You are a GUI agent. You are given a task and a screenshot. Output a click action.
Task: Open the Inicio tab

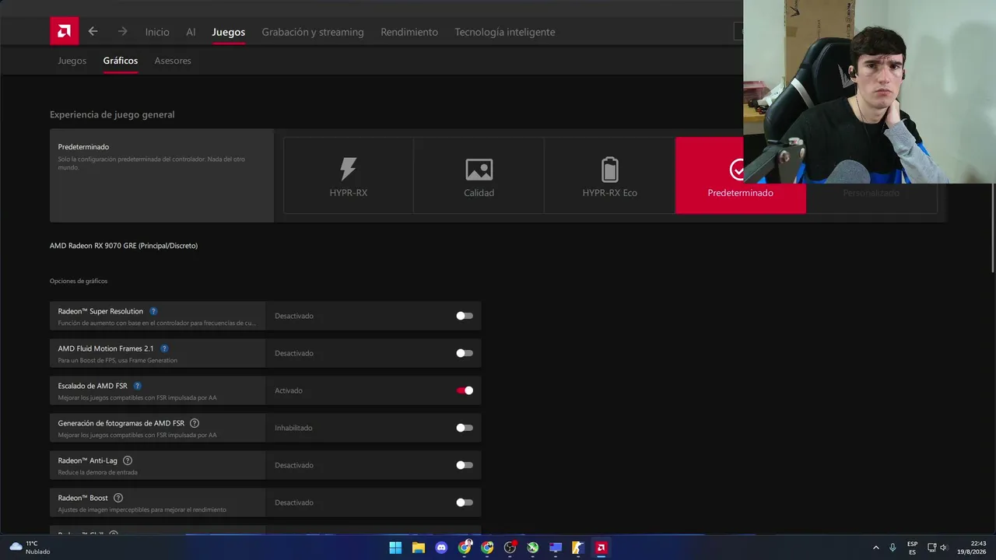tap(157, 32)
